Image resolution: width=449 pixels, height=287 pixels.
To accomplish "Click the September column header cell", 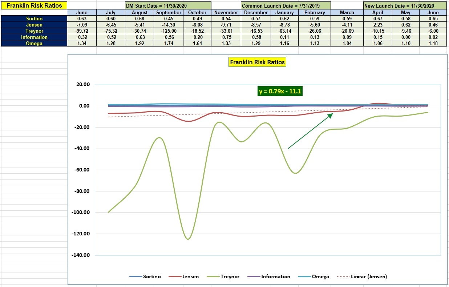I will [169, 12].
